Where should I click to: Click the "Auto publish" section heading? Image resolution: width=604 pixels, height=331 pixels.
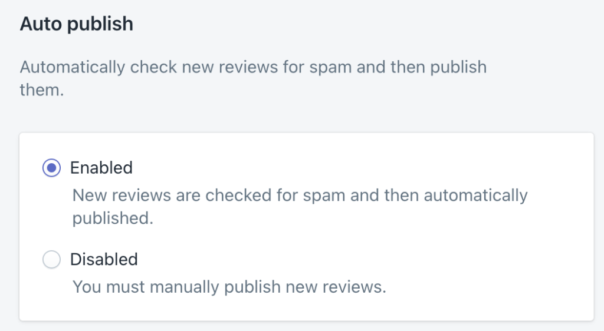77,25
